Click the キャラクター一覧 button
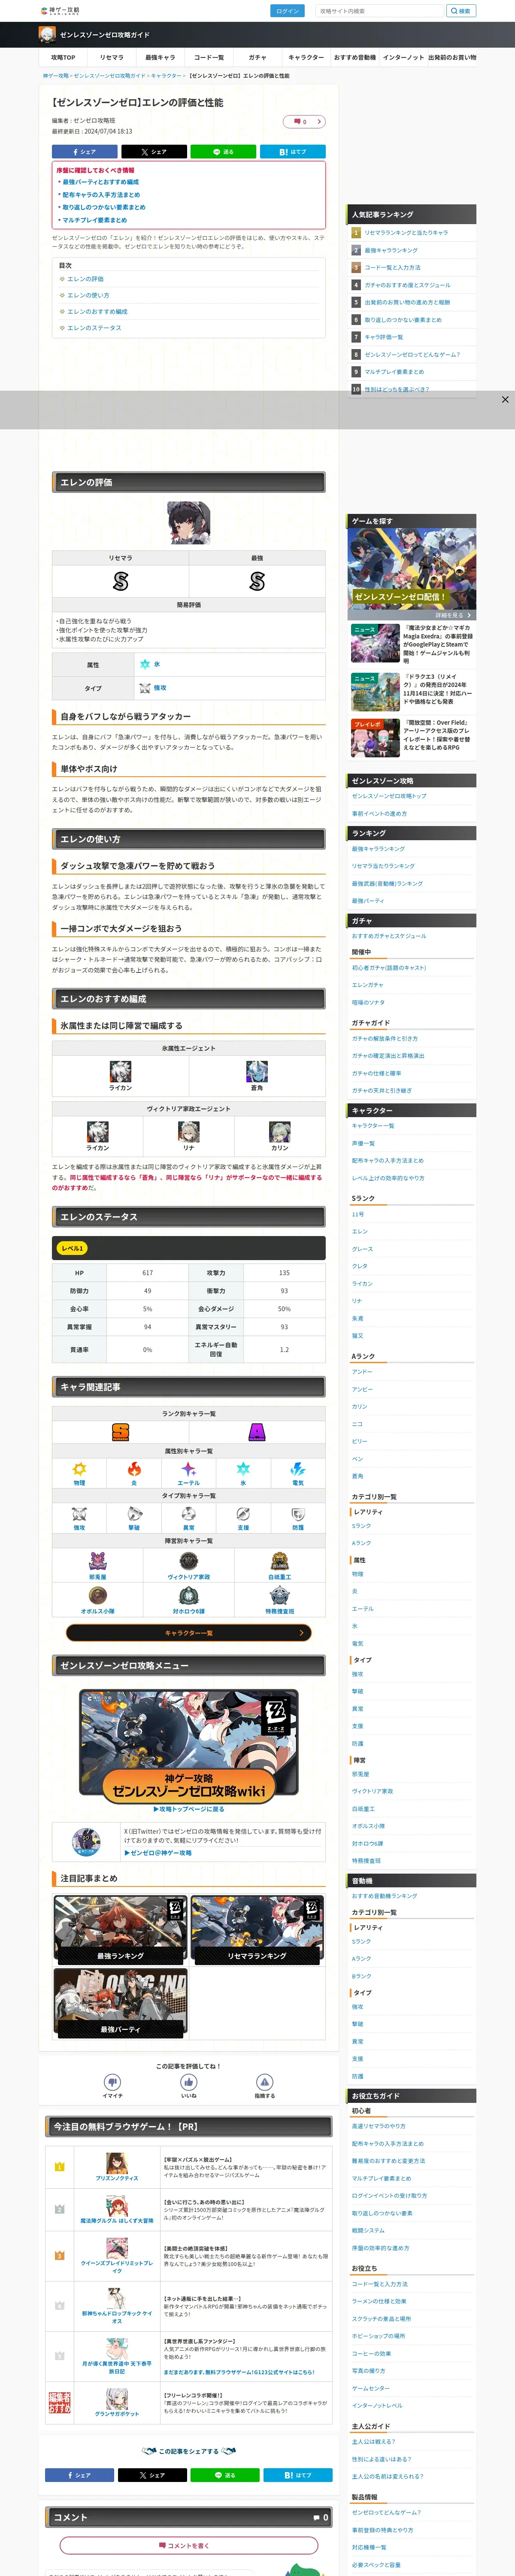 pyautogui.click(x=188, y=1633)
